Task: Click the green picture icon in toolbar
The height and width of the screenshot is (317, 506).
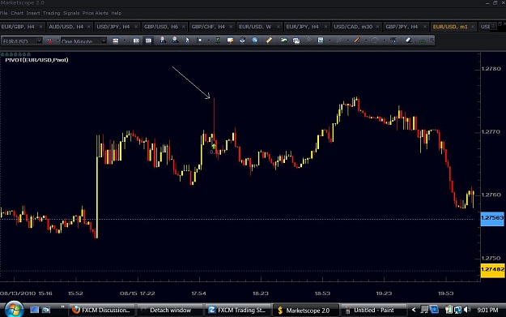Action: 283,40
